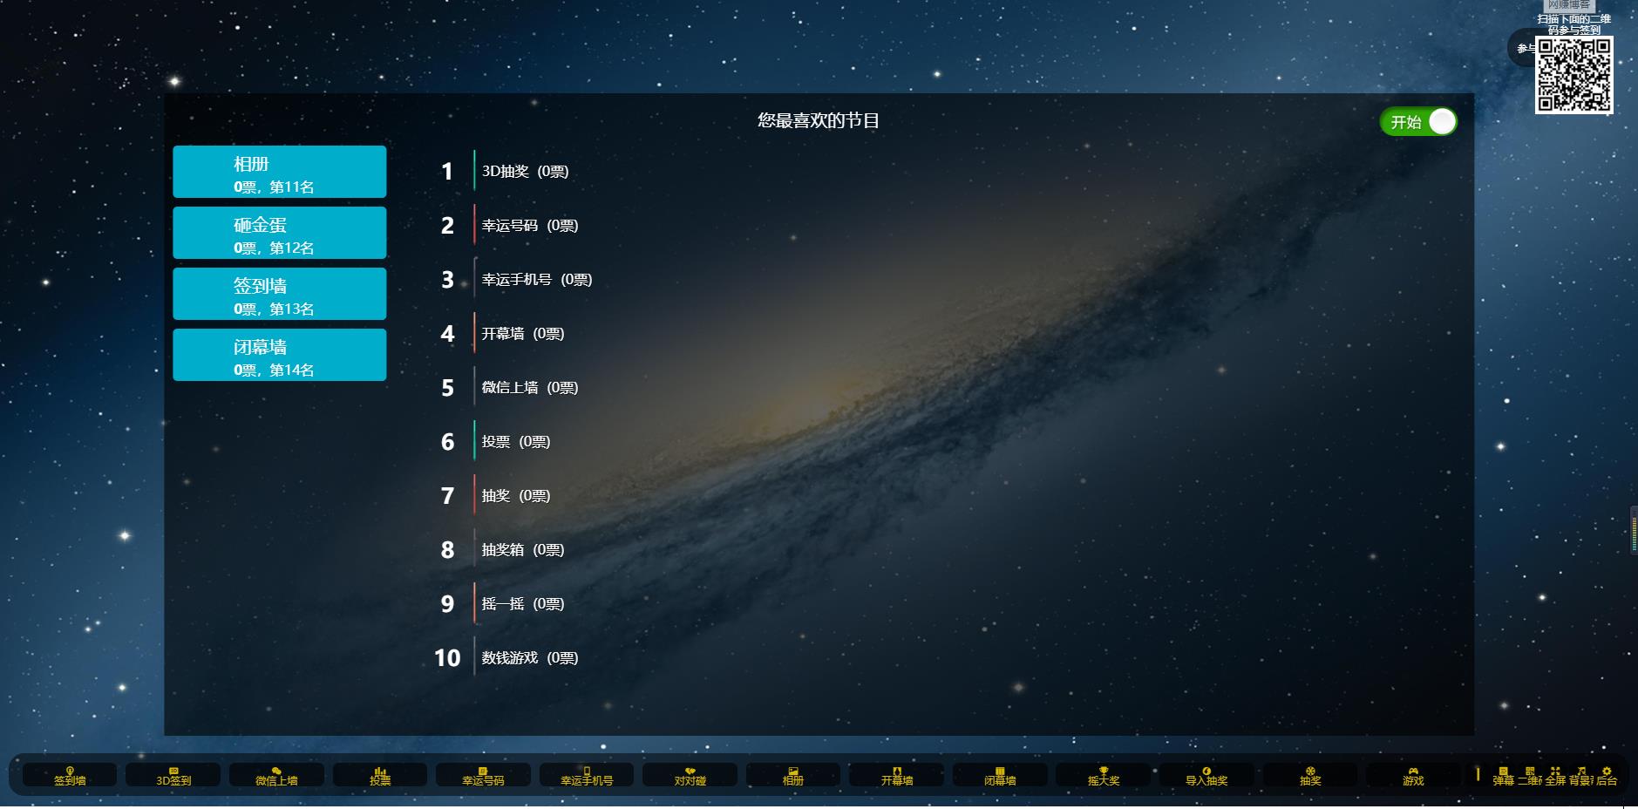Select the 投票 voting chart icon
The width and height of the screenshot is (1638, 809).
coord(380,775)
